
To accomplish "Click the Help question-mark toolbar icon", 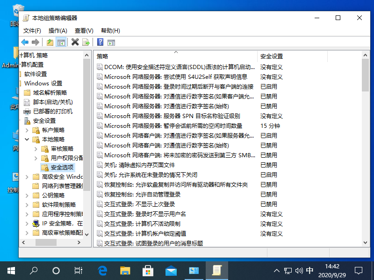I will coord(100,42).
